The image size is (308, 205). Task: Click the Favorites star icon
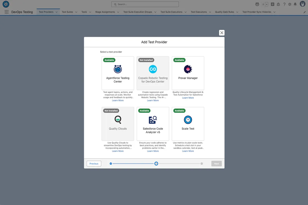pyautogui.click(x=263, y=4)
